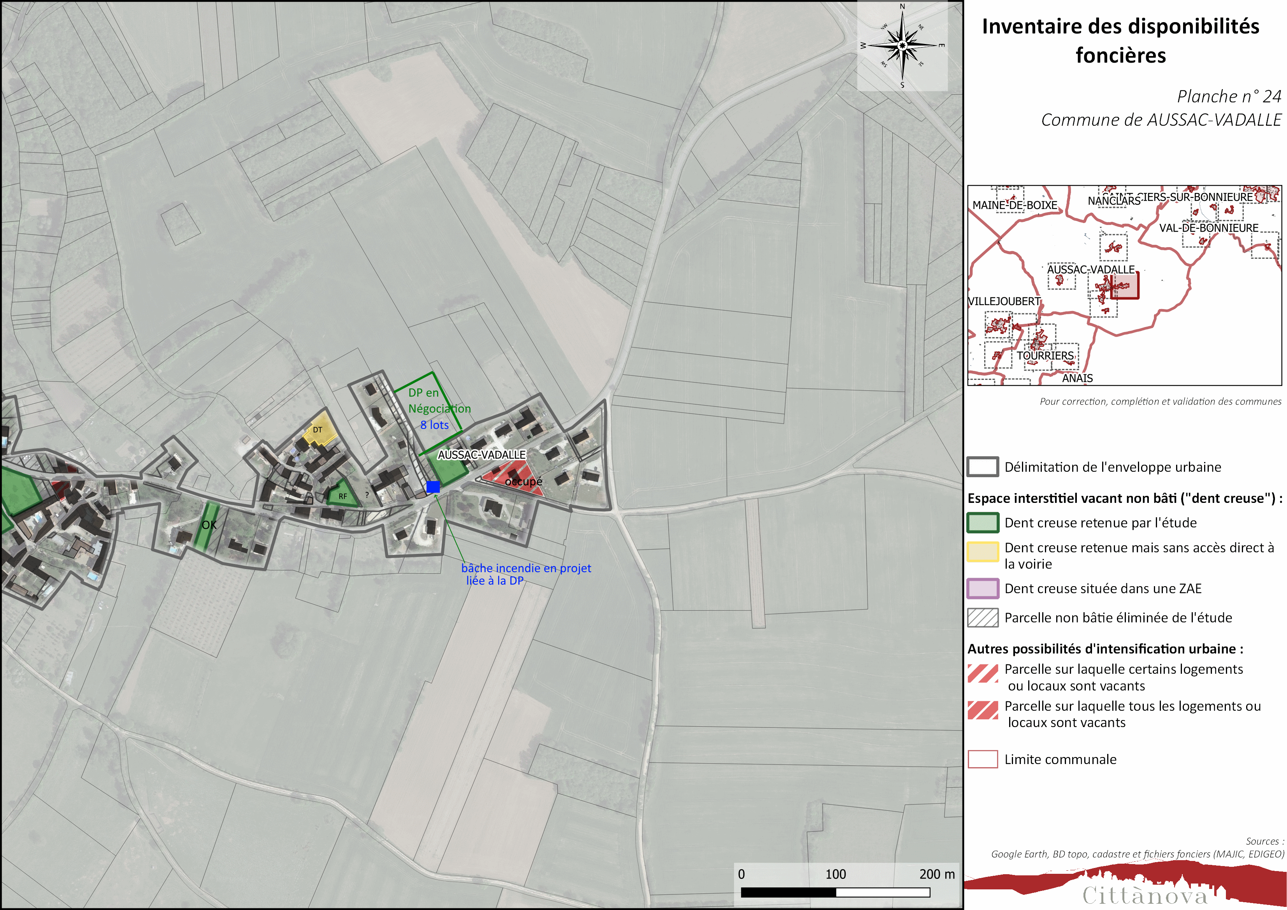The width and height of the screenshot is (1287, 910).
Task: Click the AUSSAC-VADALLE label on main map
Action: [481, 454]
